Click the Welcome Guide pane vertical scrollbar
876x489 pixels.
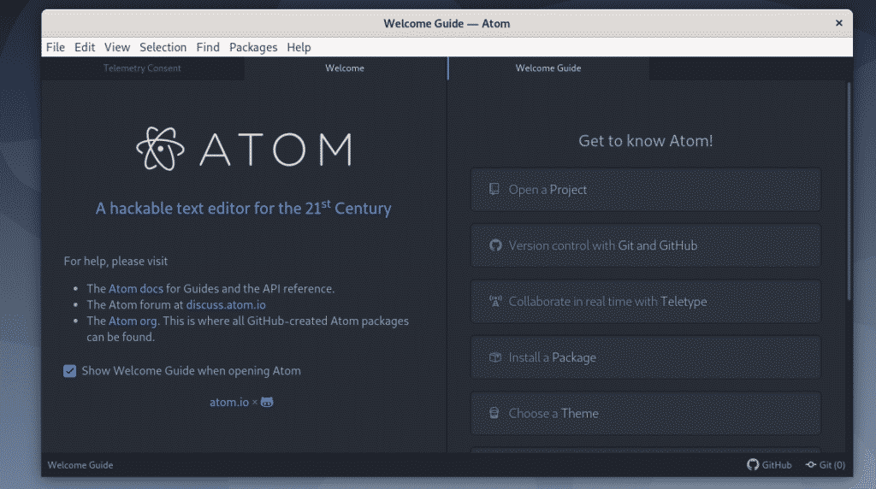(x=849, y=191)
